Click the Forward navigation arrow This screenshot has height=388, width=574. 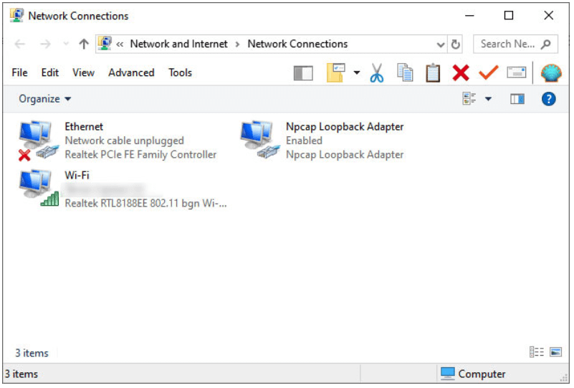(45, 44)
